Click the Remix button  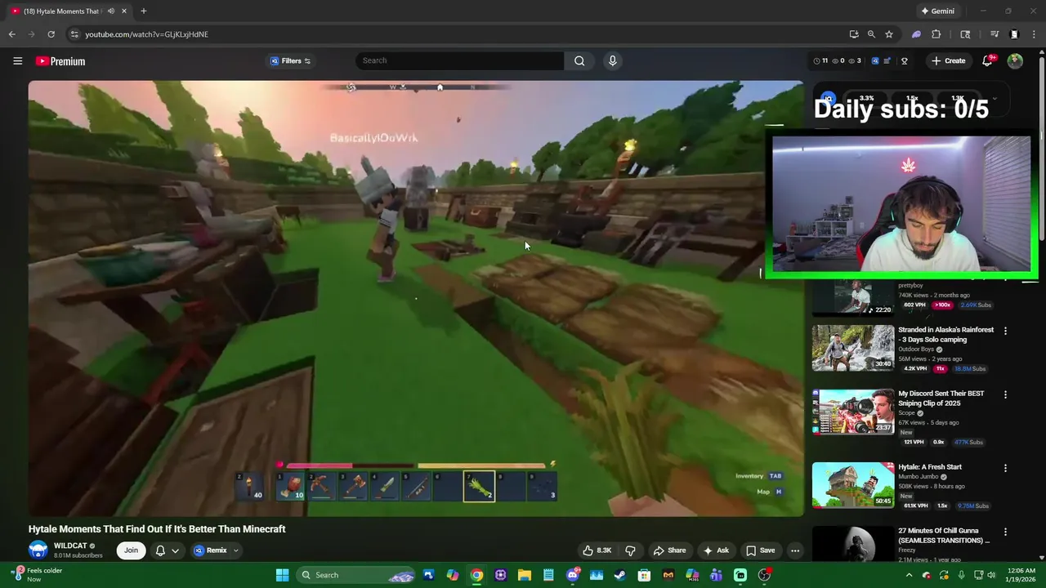pyautogui.click(x=211, y=550)
